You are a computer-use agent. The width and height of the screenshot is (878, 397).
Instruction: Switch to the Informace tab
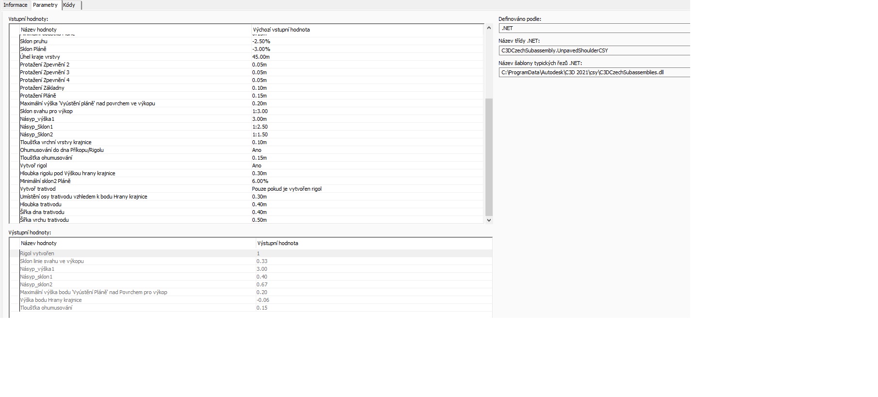coord(16,5)
